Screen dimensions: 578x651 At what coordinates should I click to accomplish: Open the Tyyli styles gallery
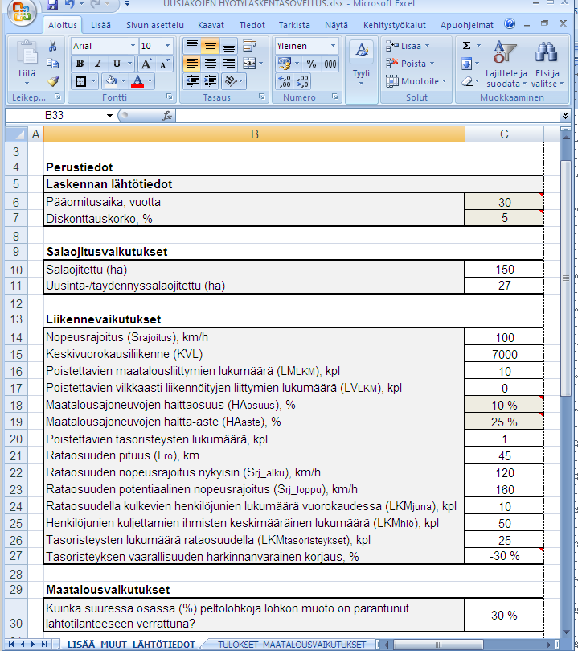pos(361,63)
